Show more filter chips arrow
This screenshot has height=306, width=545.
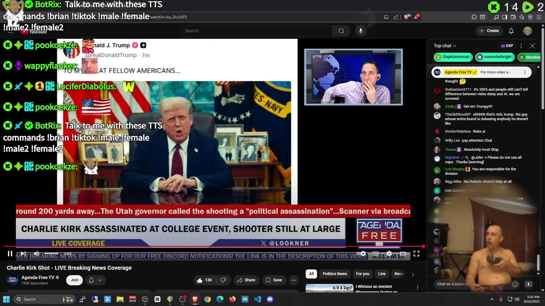pyautogui.click(x=413, y=274)
